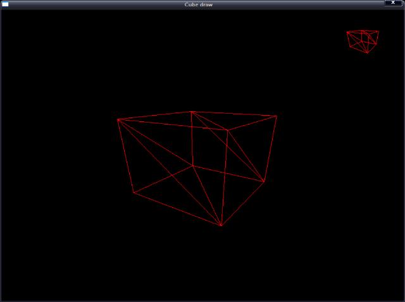This screenshot has height=302, width=405.
Task: Select large cube's bottom-left slanted edge
Action: [177, 209]
